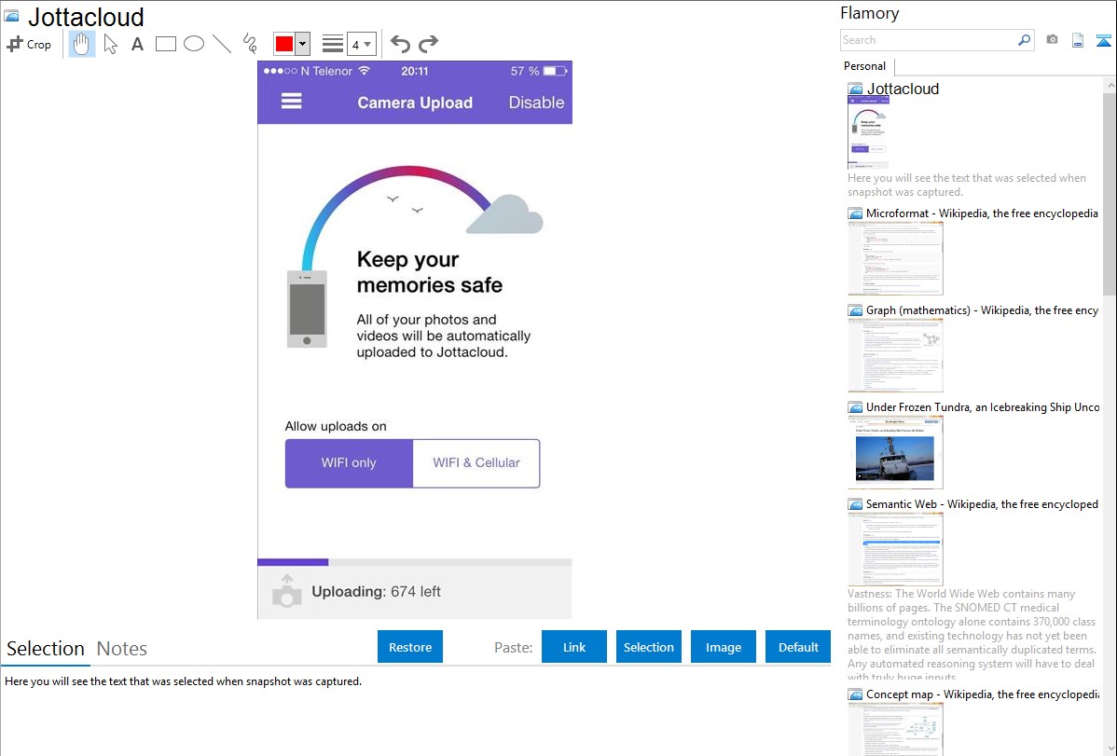This screenshot has width=1117, height=756.
Task: Open the color picker dropdown arrow
Action: pyautogui.click(x=302, y=44)
